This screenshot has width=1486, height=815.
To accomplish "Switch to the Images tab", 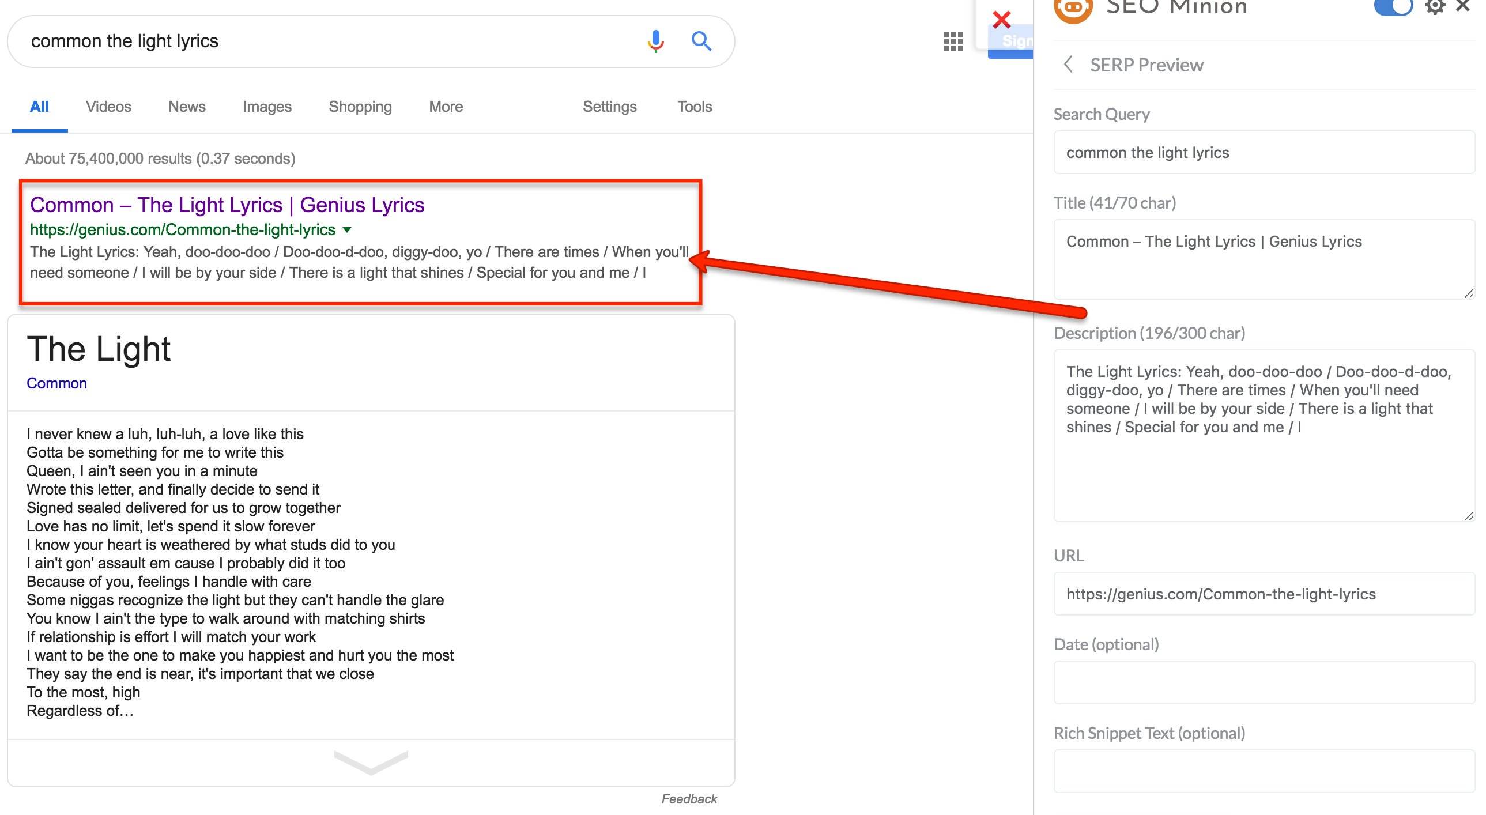I will click(x=266, y=107).
